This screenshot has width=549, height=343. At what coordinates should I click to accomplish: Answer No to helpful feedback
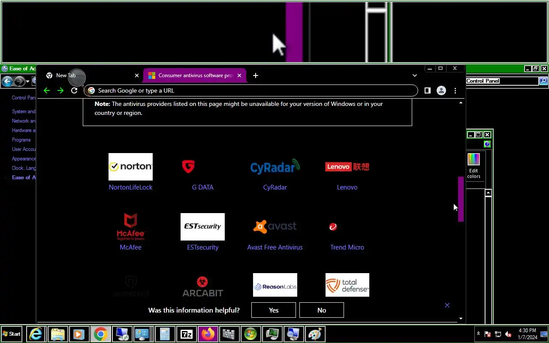(x=322, y=310)
